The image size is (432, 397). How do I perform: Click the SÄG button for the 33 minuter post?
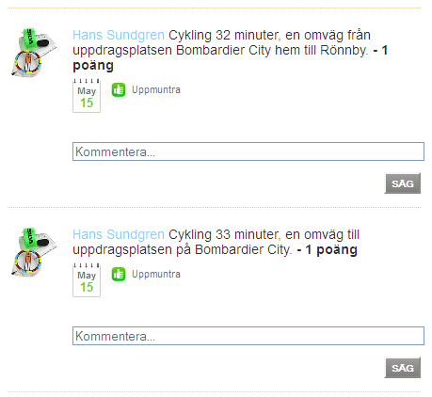point(403,368)
